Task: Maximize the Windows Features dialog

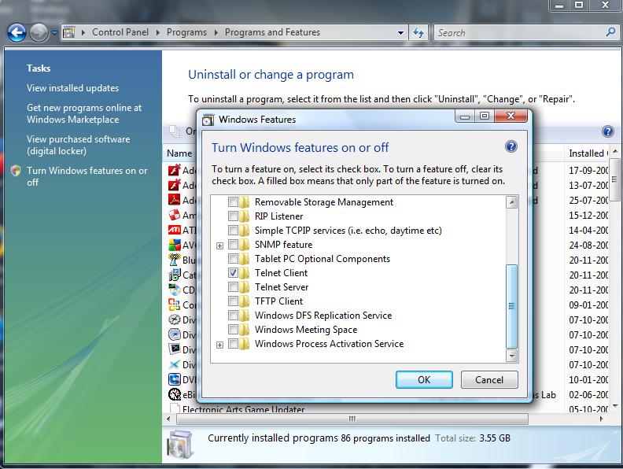Action: point(485,116)
